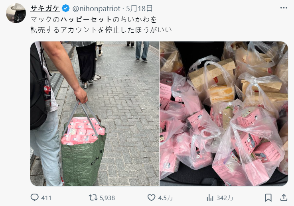294x206 pixels.
Task: Enlarge the left green bag photo
Action: (x=95, y=114)
